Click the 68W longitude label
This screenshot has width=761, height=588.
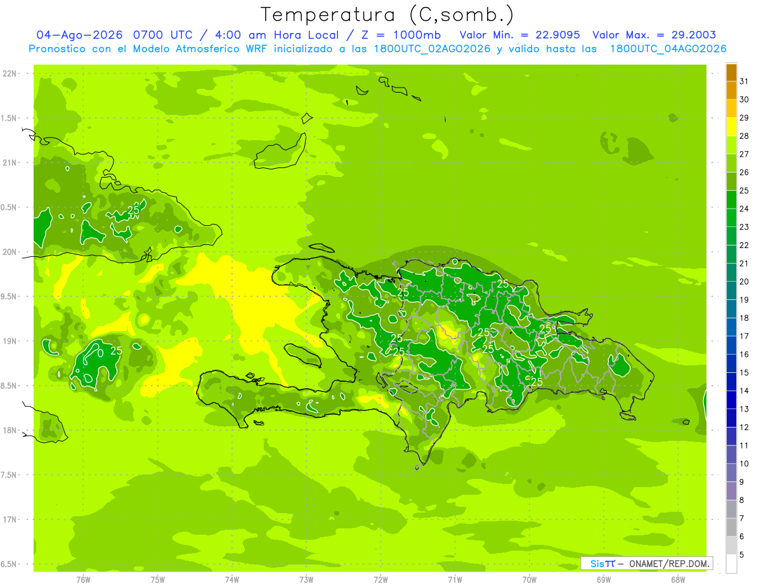point(678,579)
